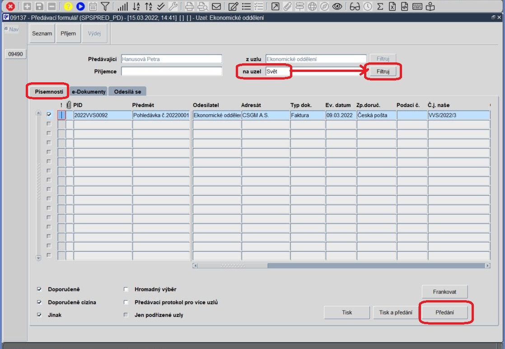Click the print preview icon
The image size is (505, 349).
pyautogui.click(x=202, y=6)
